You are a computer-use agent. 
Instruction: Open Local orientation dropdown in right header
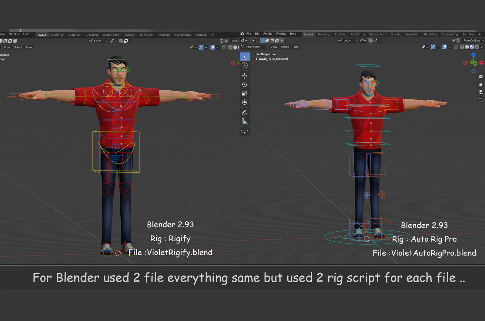[347, 41]
